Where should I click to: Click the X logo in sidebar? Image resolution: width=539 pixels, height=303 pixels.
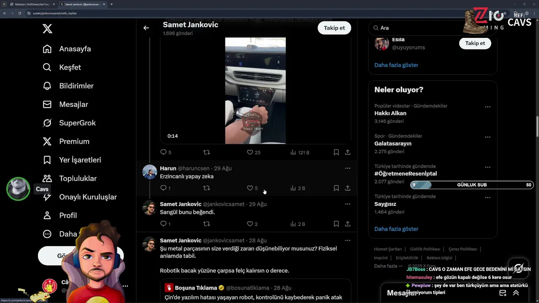point(48,29)
